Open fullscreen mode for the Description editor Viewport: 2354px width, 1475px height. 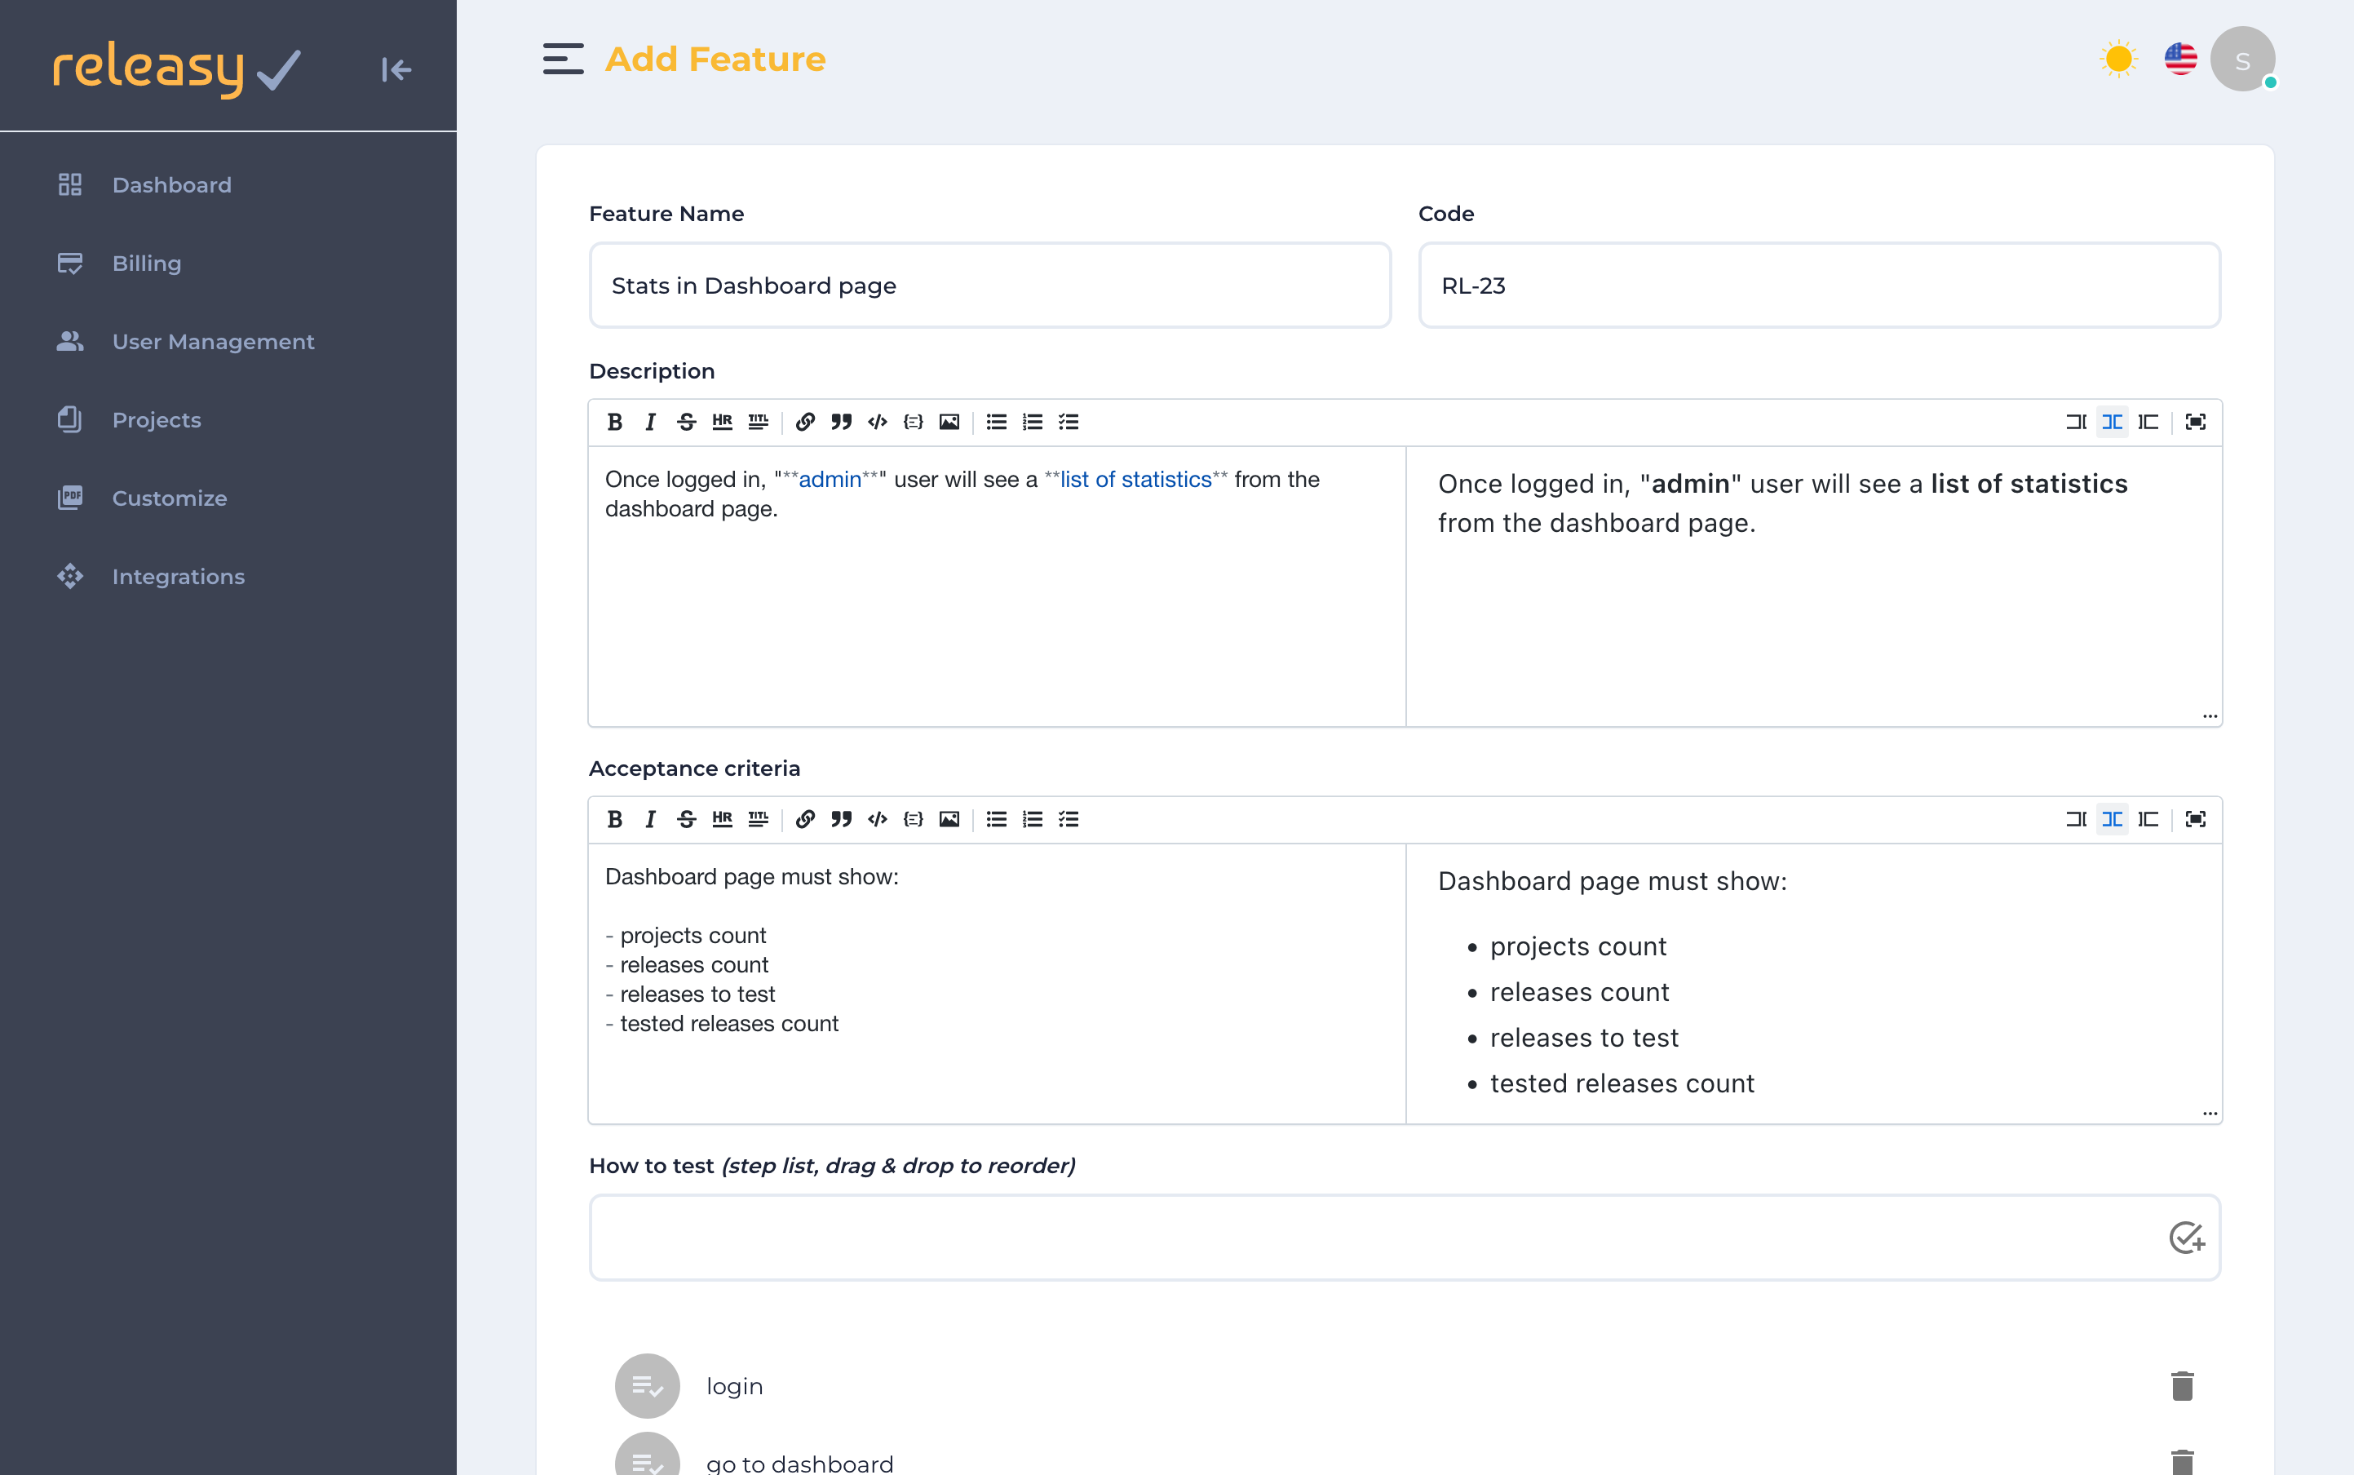2196,422
